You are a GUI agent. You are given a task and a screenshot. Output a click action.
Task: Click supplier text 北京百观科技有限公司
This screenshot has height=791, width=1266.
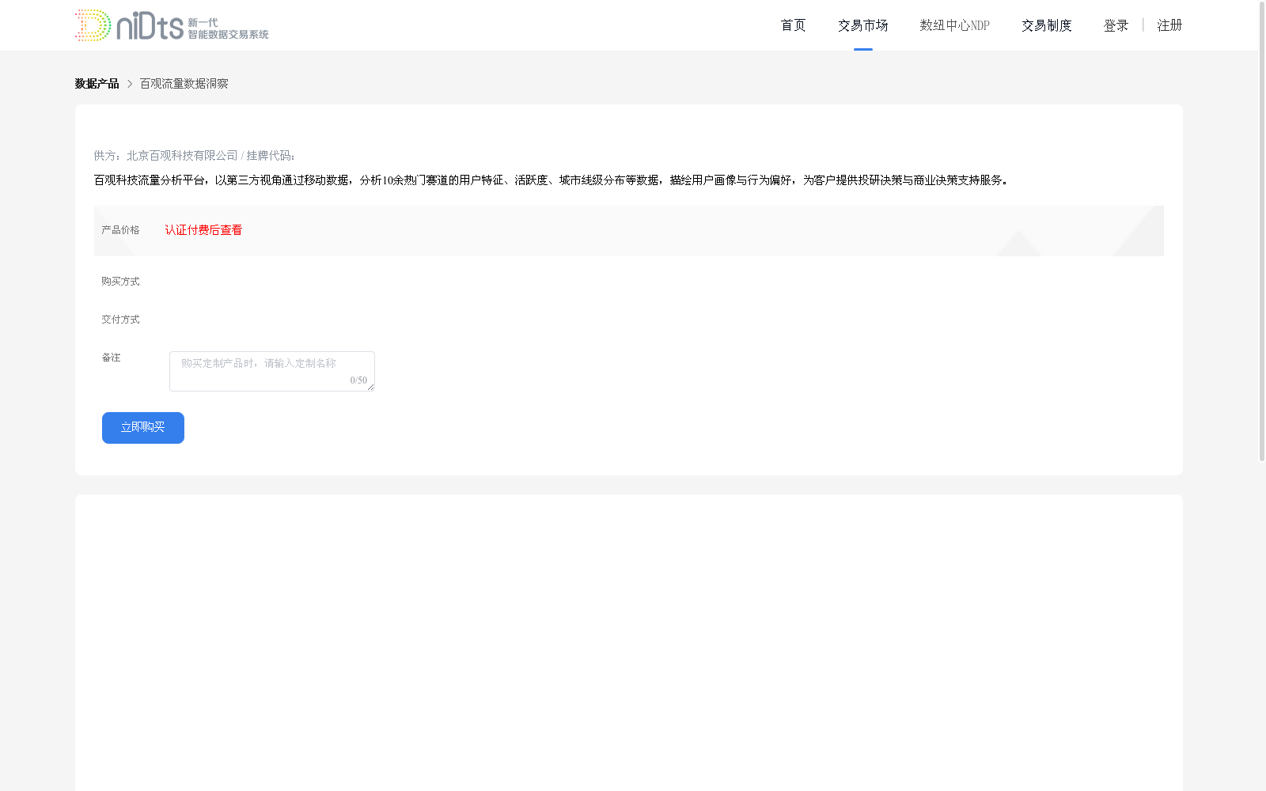coord(182,156)
